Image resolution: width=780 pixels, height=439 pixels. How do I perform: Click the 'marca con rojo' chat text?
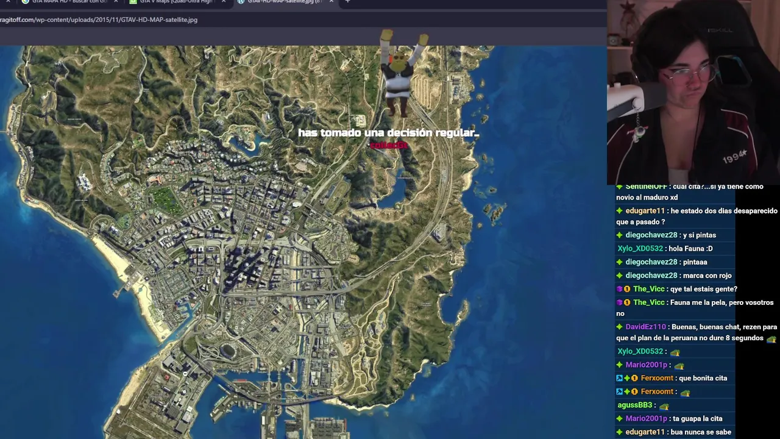pyautogui.click(x=707, y=276)
